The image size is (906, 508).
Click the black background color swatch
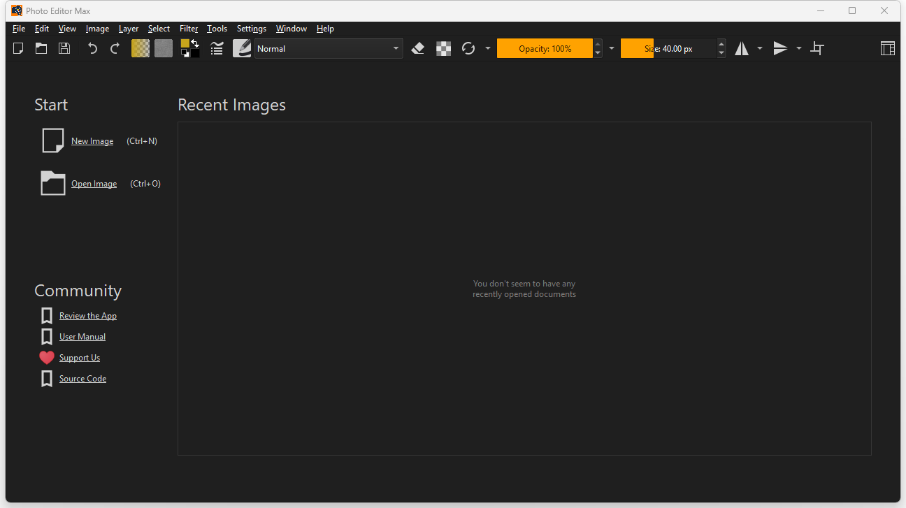pyautogui.click(x=195, y=53)
